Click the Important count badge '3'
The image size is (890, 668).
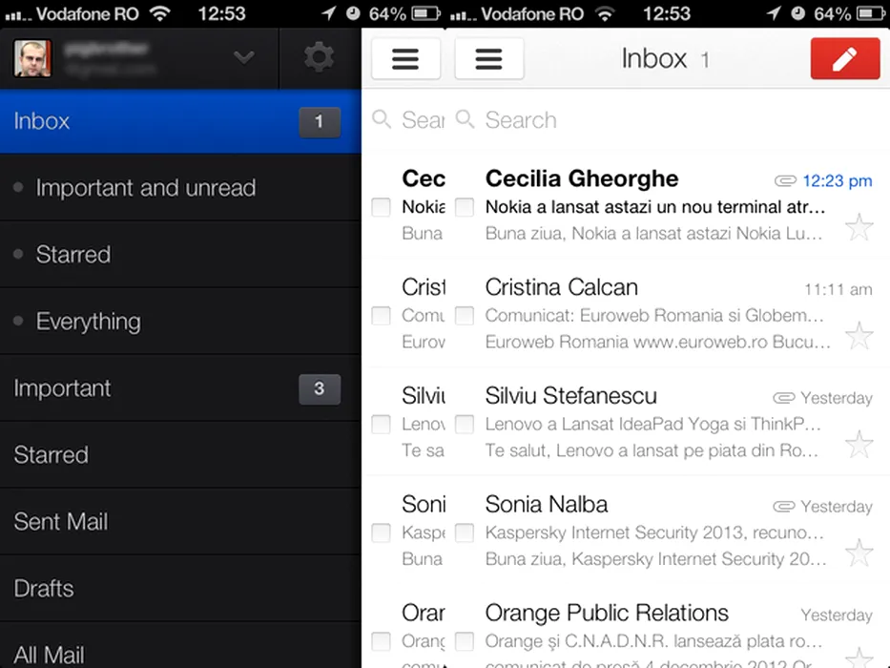pyautogui.click(x=320, y=389)
